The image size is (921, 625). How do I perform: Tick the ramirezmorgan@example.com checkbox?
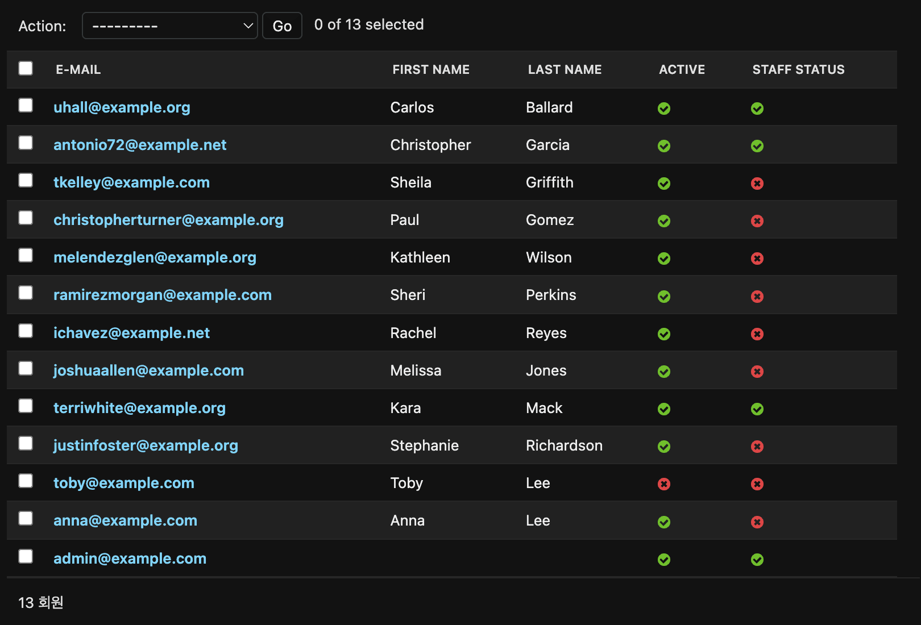point(26,293)
